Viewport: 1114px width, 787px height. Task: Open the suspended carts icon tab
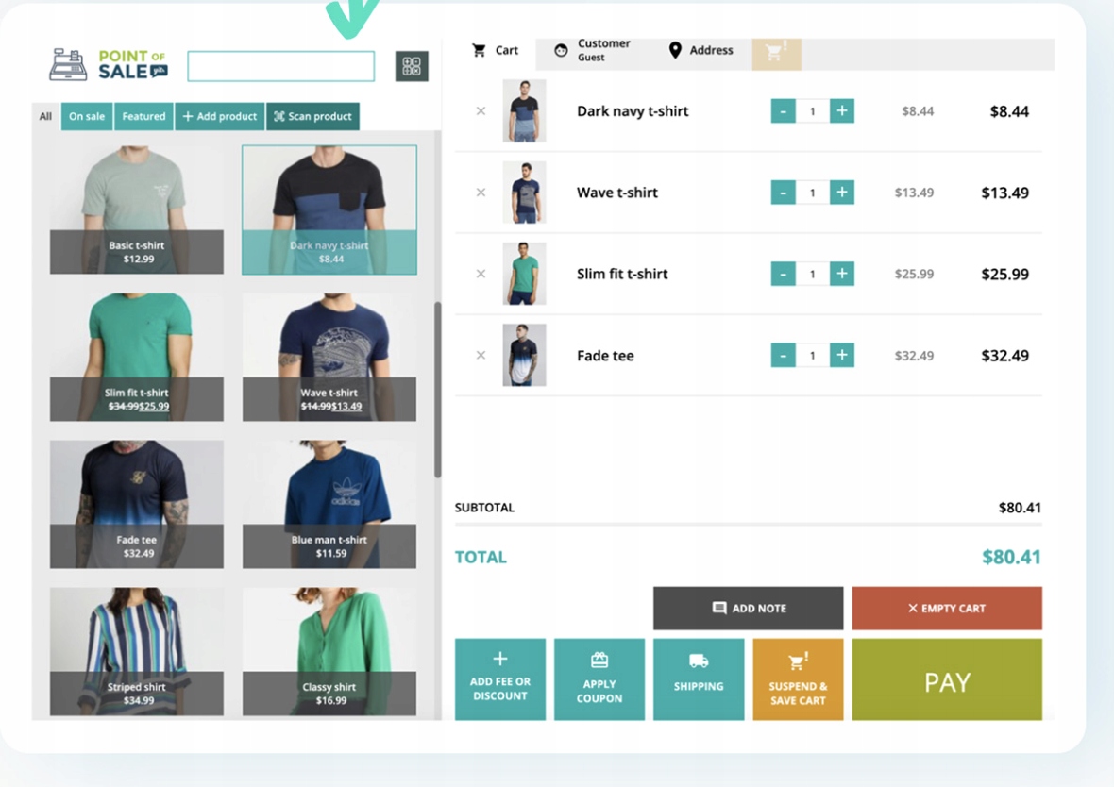776,53
